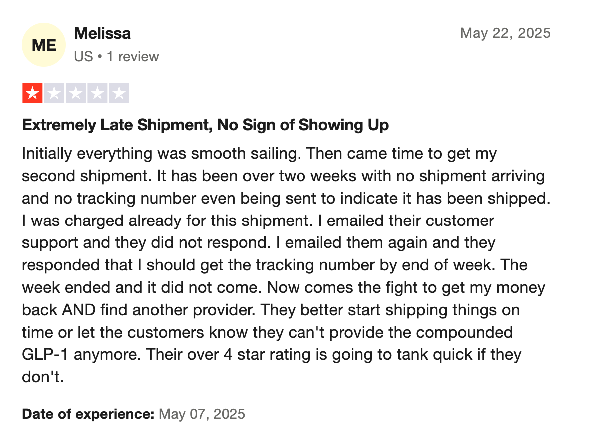599x441 pixels.
Task: Click the "Initially everything was smooth sailing" sentence
Action: (162, 153)
